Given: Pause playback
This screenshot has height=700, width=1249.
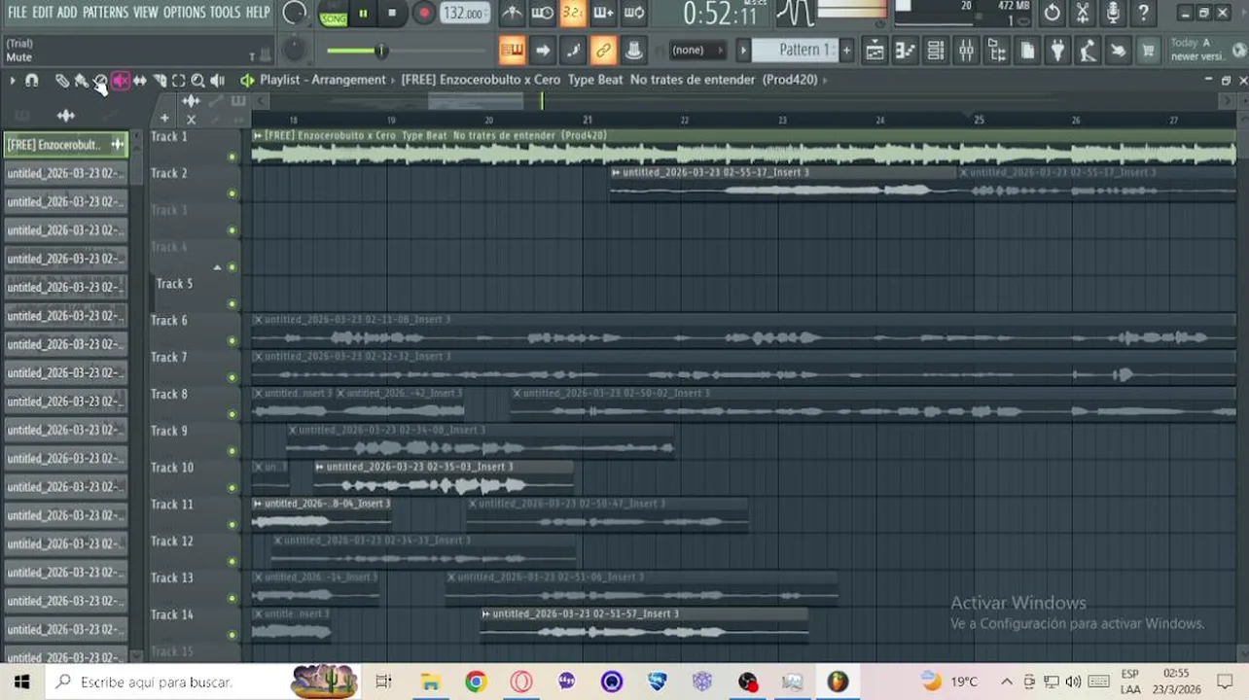Looking at the screenshot, I should tap(363, 14).
